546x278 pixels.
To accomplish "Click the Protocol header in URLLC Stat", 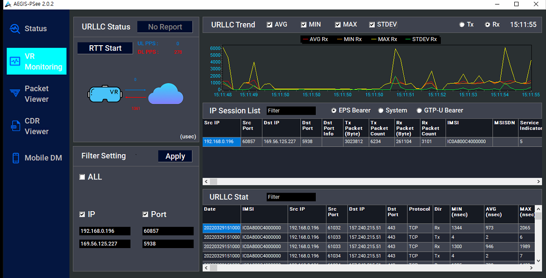I will 420,215.
